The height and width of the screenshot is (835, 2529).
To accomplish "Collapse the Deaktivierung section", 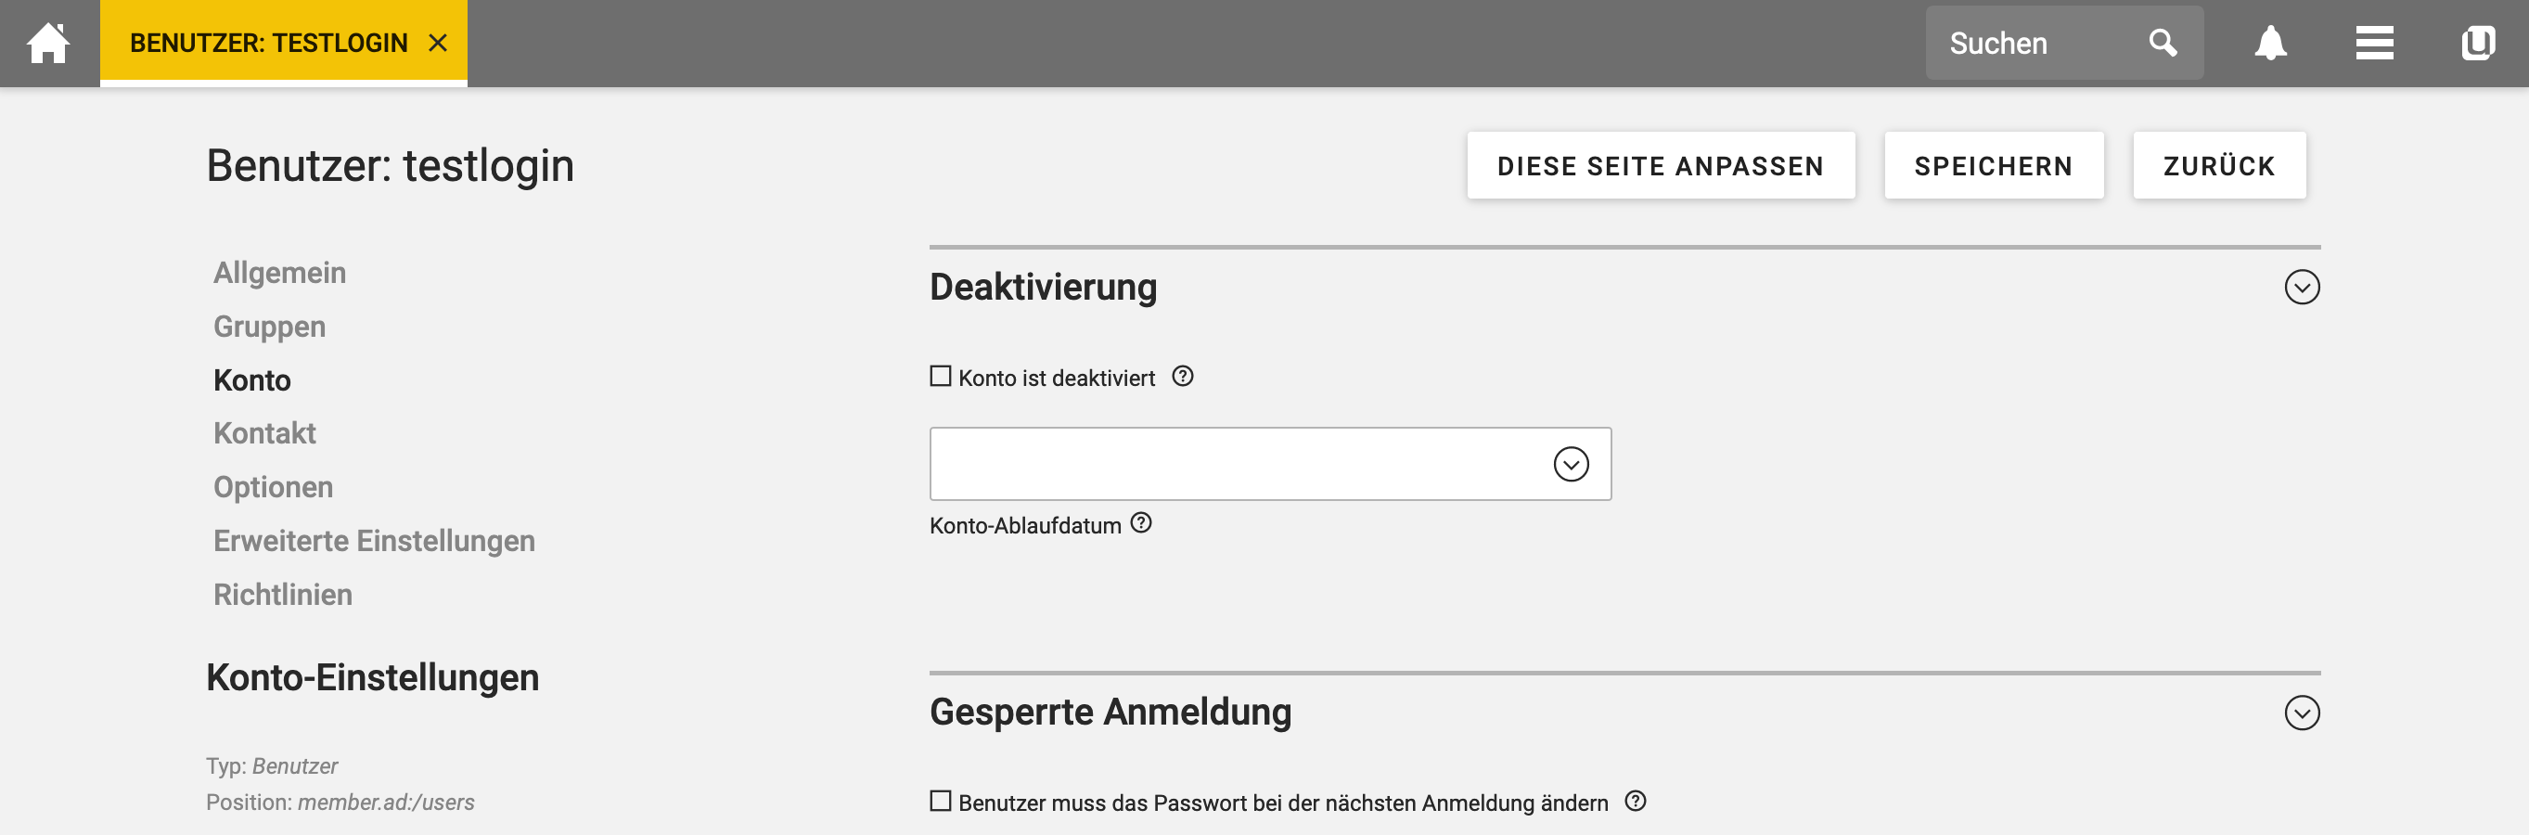I will 2301,288.
